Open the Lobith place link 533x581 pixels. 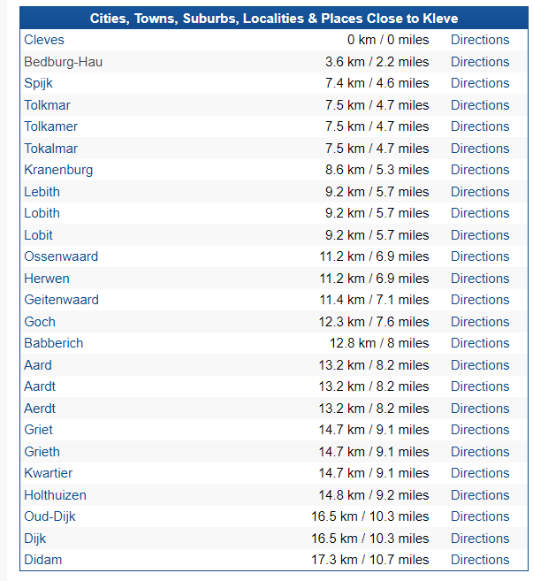click(42, 213)
